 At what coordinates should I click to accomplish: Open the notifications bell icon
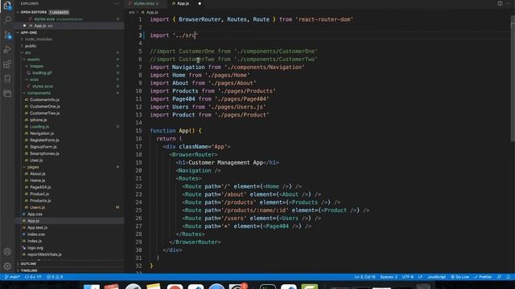click(x=508, y=277)
